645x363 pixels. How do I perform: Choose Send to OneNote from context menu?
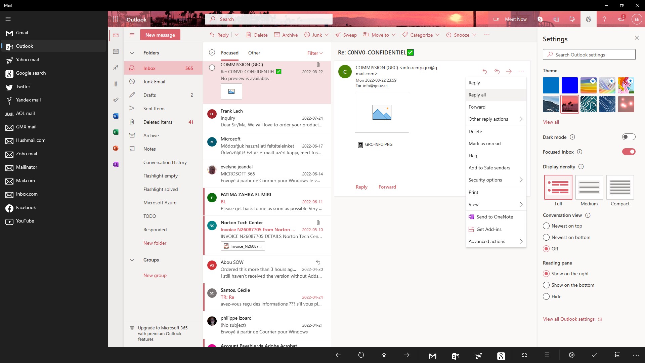494,217
